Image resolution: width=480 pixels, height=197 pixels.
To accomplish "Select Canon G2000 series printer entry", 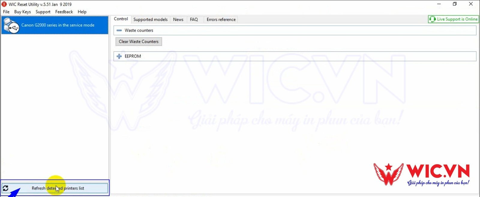I will pyautogui.click(x=58, y=25).
